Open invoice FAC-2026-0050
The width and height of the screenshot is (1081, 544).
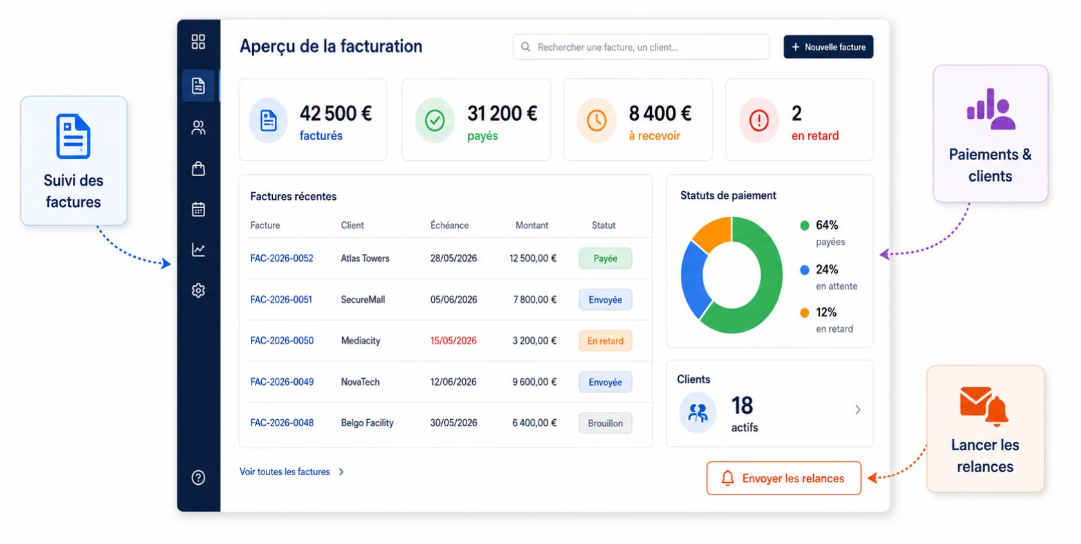(x=282, y=341)
